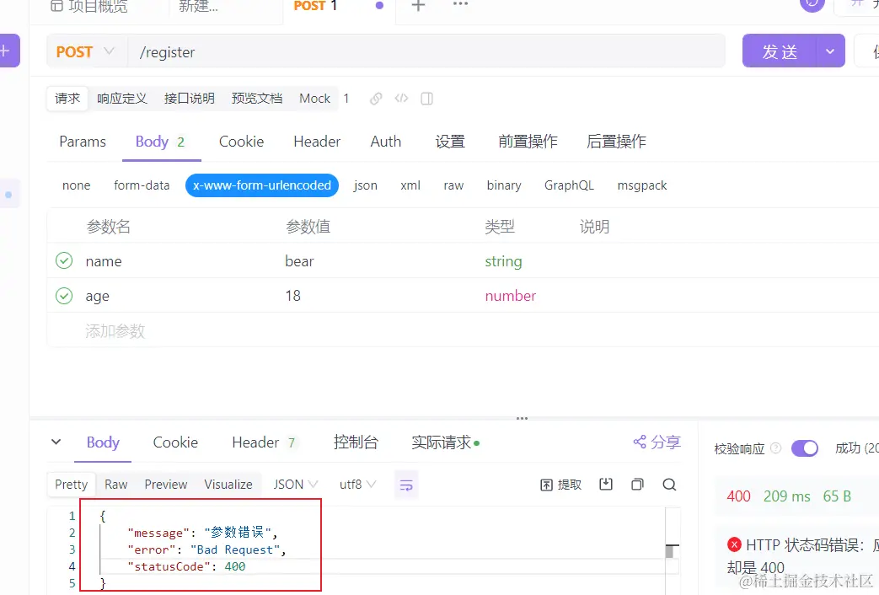This screenshot has width=879, height=595.
Task: Open the send button dropdown arrow
Action: click(x=830, y=51)
